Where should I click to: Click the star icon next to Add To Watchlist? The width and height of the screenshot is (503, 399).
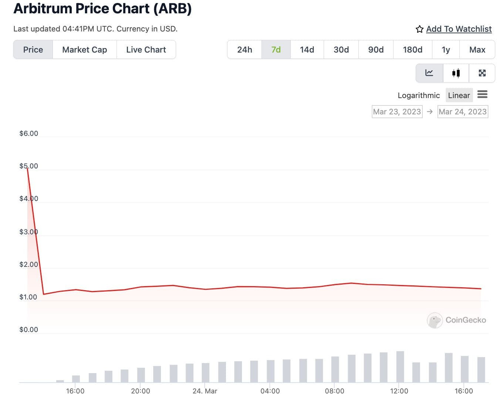click(x=419, y=29)
